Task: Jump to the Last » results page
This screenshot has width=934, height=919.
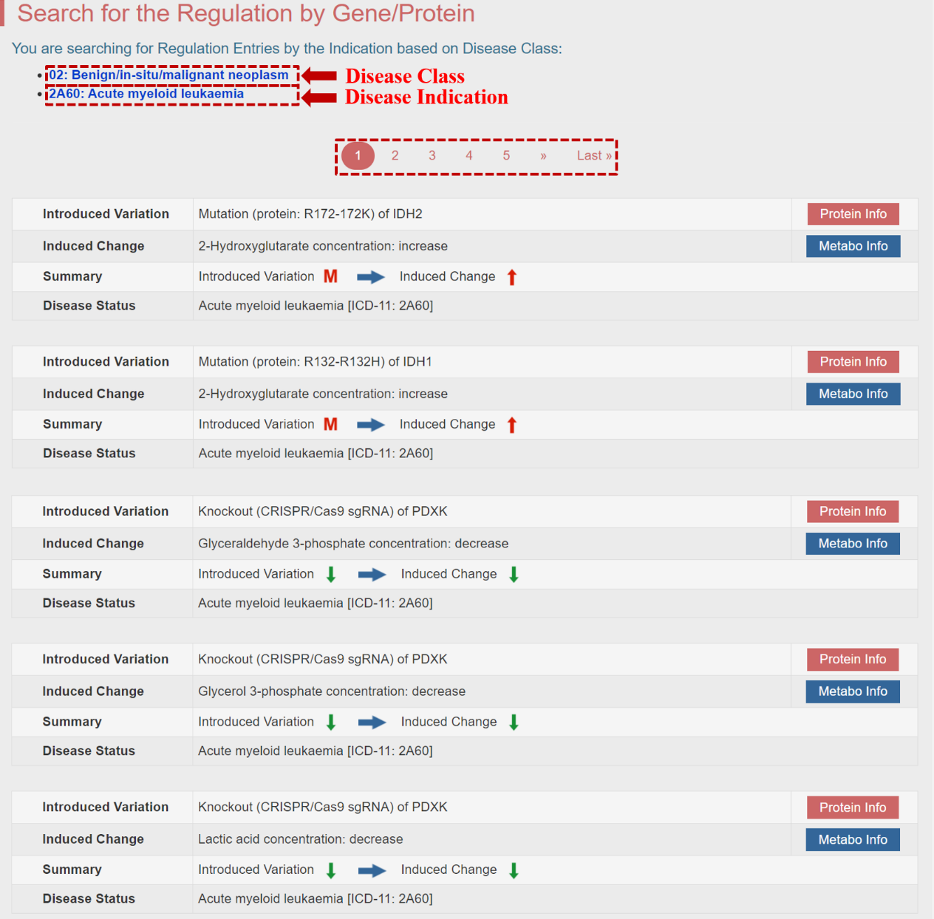Action: point(594,156)
